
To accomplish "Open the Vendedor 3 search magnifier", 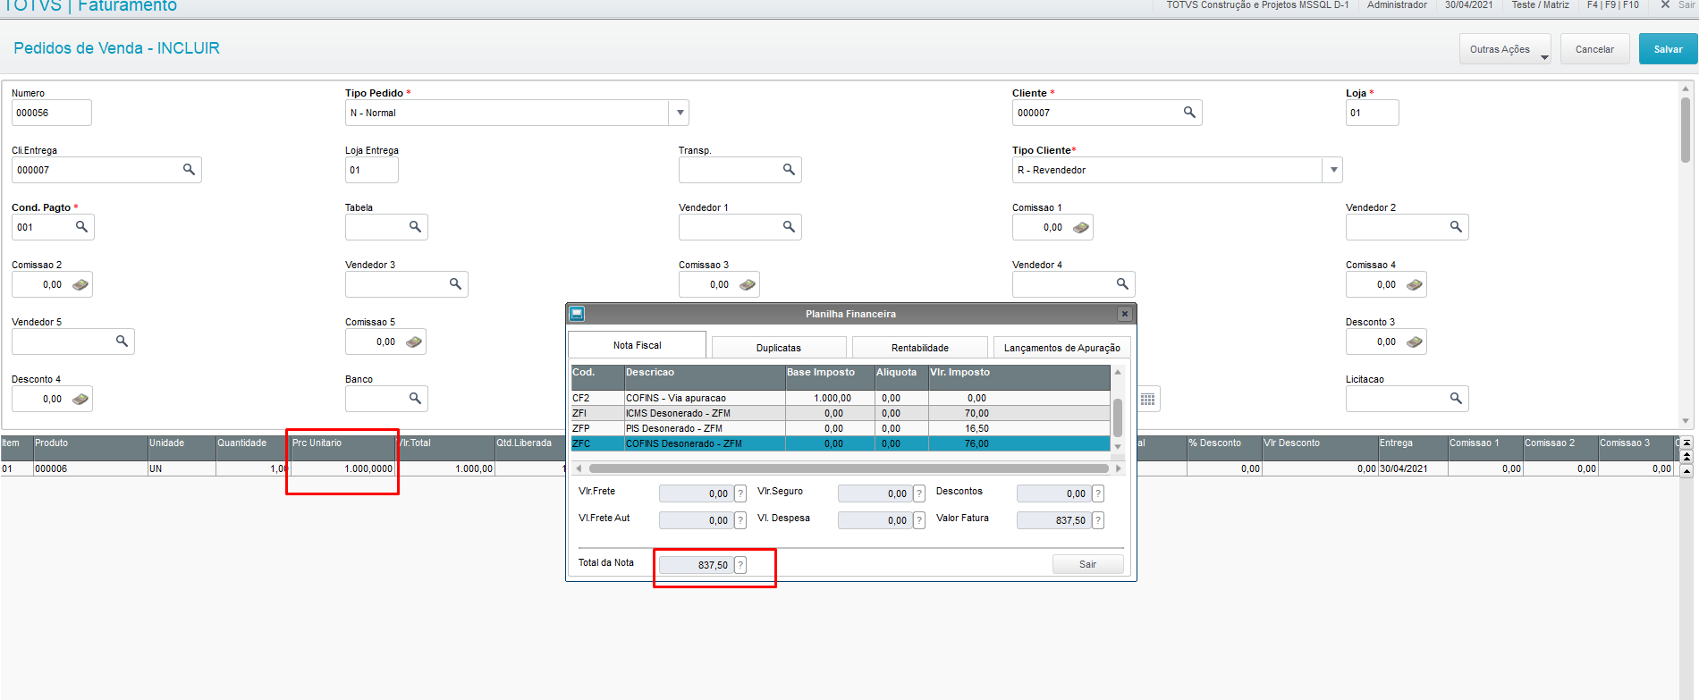I will pos(455,284).
